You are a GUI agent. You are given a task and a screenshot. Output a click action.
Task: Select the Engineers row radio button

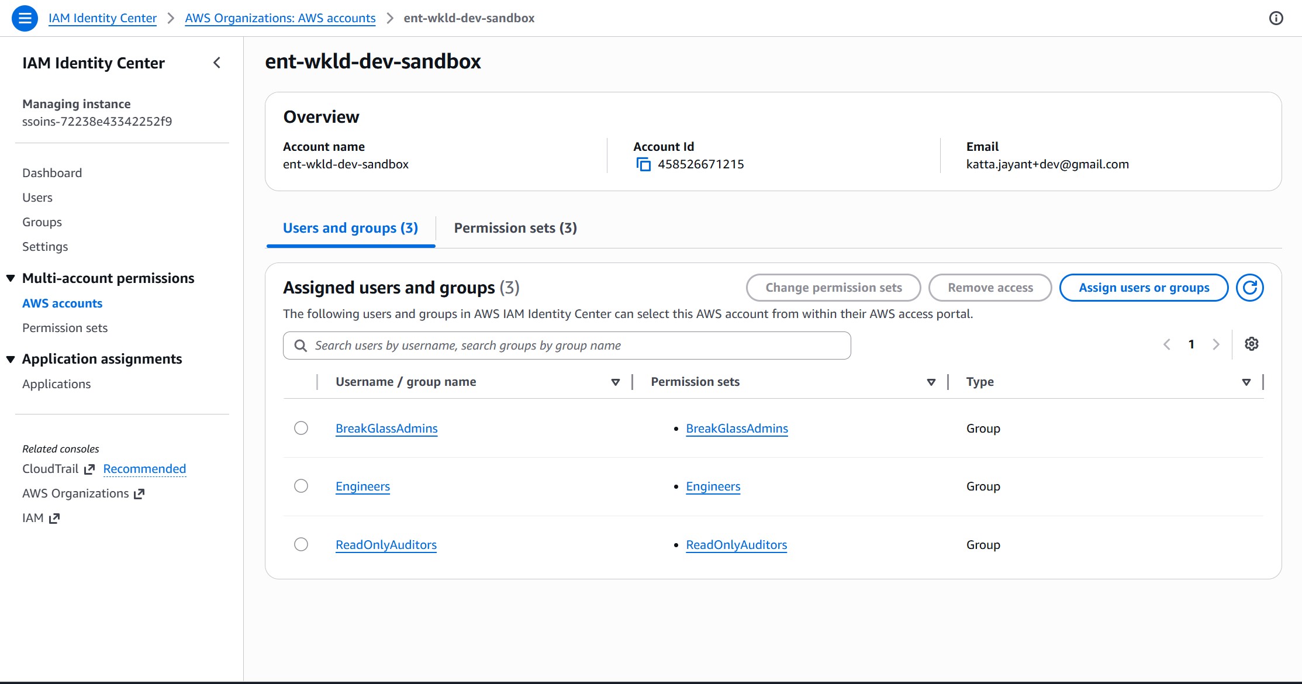coord(301,486)
